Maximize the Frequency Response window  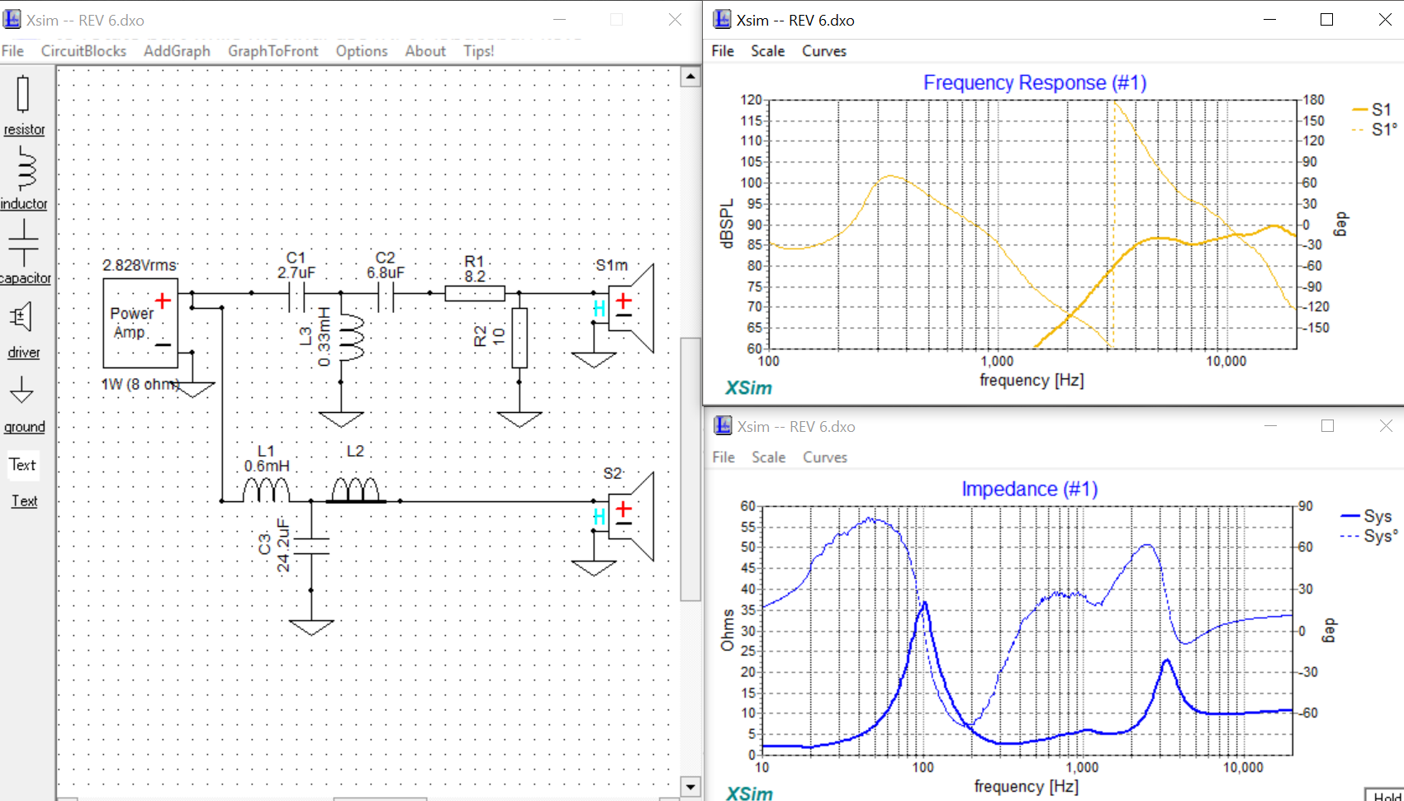click(1326, 20)
